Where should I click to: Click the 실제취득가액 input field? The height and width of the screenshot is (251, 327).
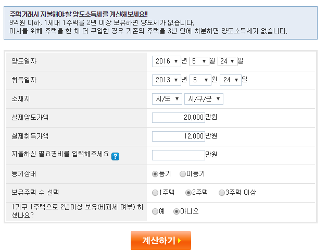pyautogui.click(x=179, y=136)
